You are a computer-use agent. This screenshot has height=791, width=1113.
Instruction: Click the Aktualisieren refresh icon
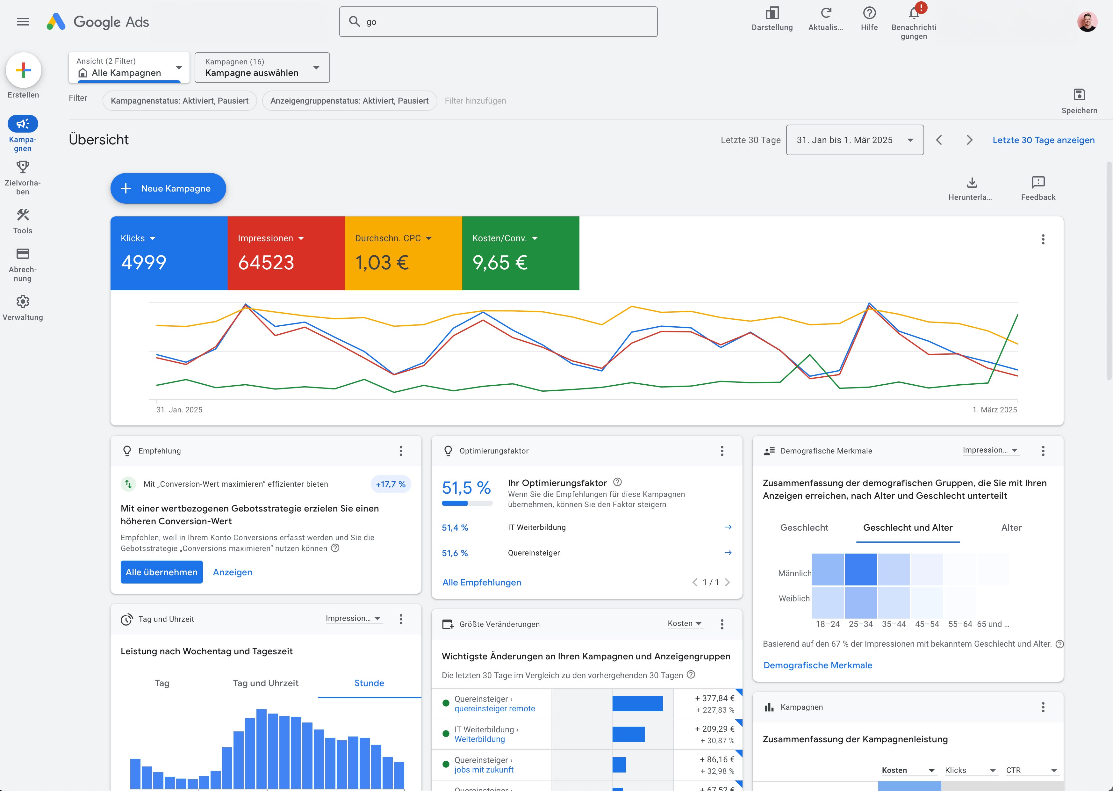(x=826, y=13)
